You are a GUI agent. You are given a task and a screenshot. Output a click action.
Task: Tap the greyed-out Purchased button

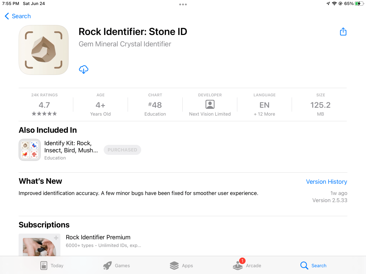point(122,150)
